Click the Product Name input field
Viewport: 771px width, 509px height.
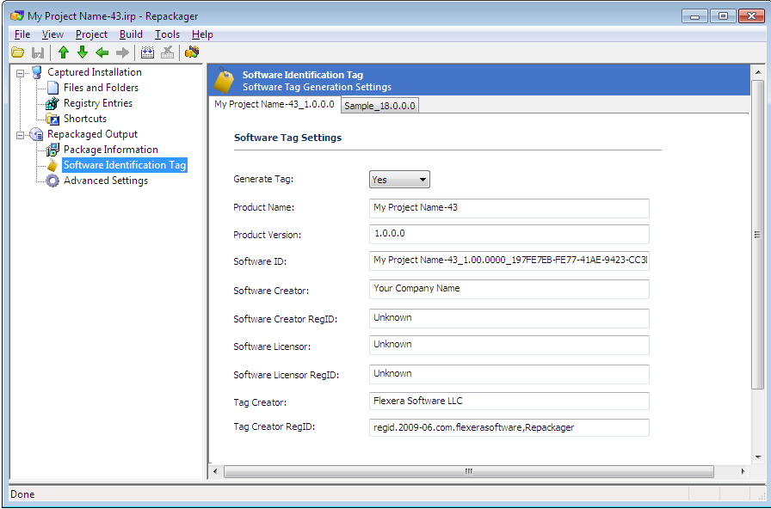(x=509, y=208)
